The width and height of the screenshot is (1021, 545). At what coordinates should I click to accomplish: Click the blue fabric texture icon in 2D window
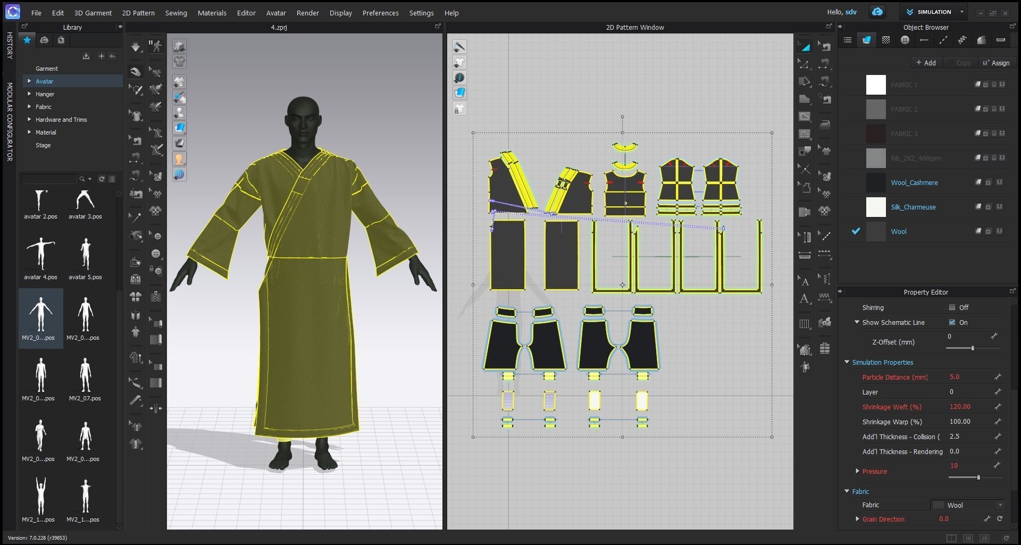point(459,93)
